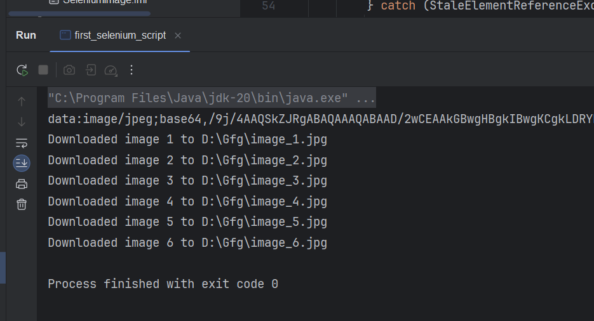Click the 'Process finished with exit code 0' text
This screenshot has width=594, height=321.
coord(163,284)
